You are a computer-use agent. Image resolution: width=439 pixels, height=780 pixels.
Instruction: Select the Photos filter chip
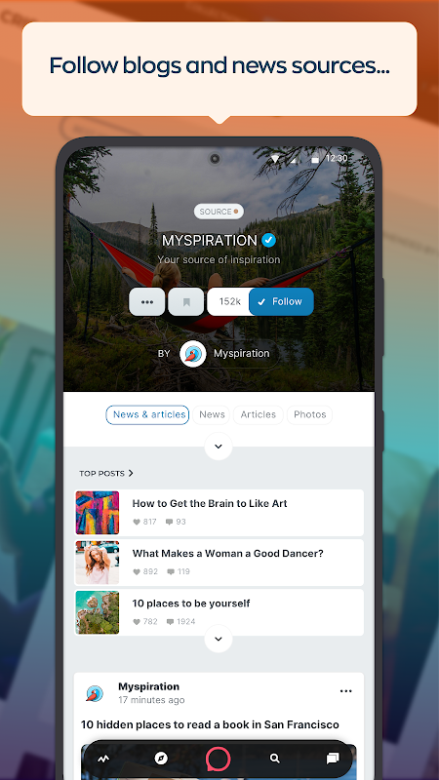click(x=309, y=415)
